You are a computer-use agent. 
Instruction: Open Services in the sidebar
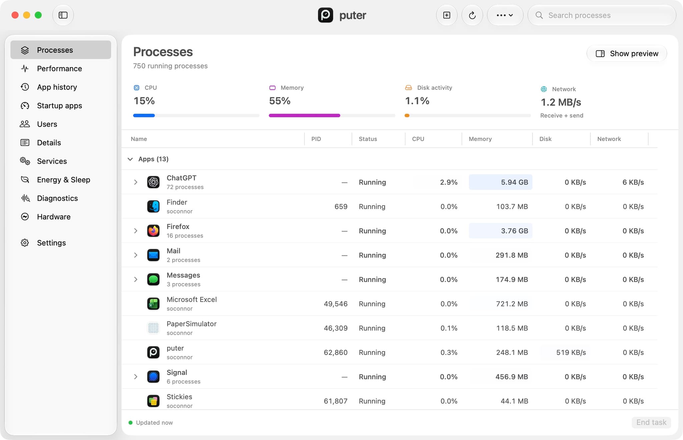pyautogui.click(x=61, y=161)
